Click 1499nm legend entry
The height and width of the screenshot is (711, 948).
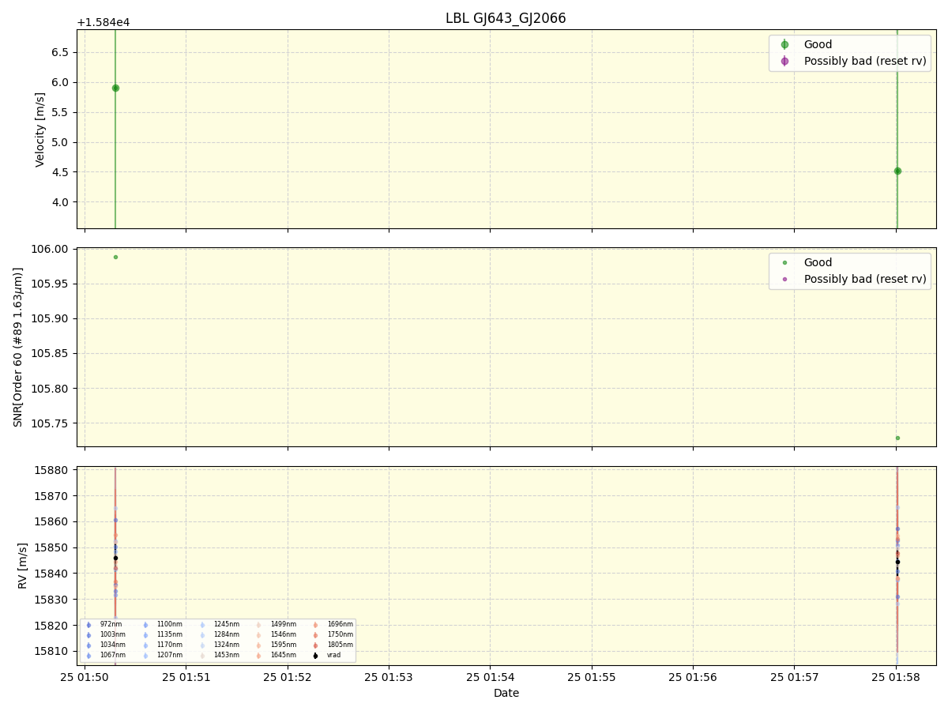point(275,624)
